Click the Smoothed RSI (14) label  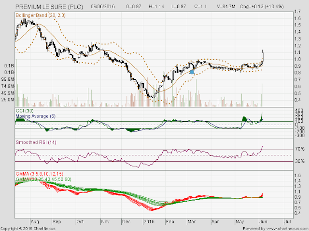[x=36, y=142]
